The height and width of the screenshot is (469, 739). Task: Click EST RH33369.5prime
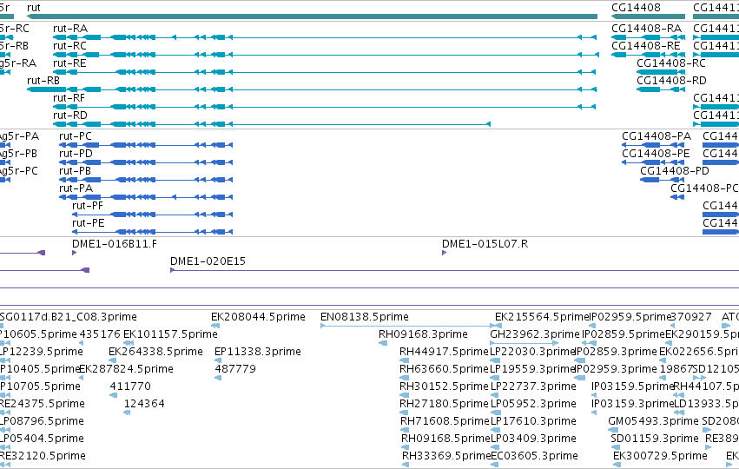click(x=446, y=456)
